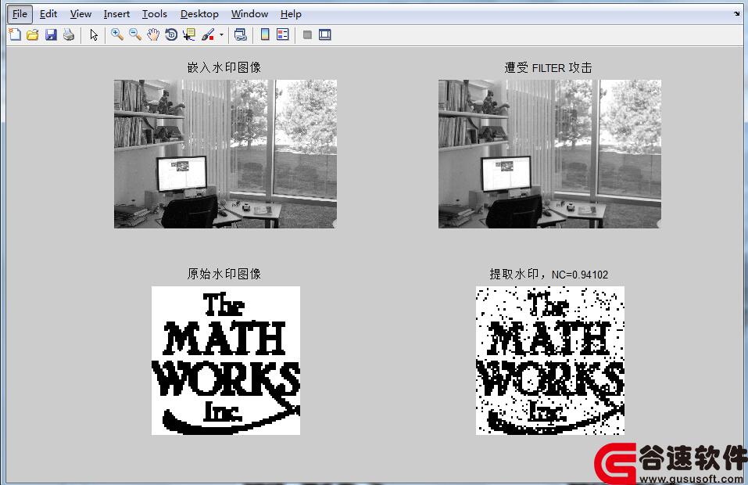748x485 pixels.
Task: Open the Tools menu
Action: pyautogui.click(x=155, y=14)
